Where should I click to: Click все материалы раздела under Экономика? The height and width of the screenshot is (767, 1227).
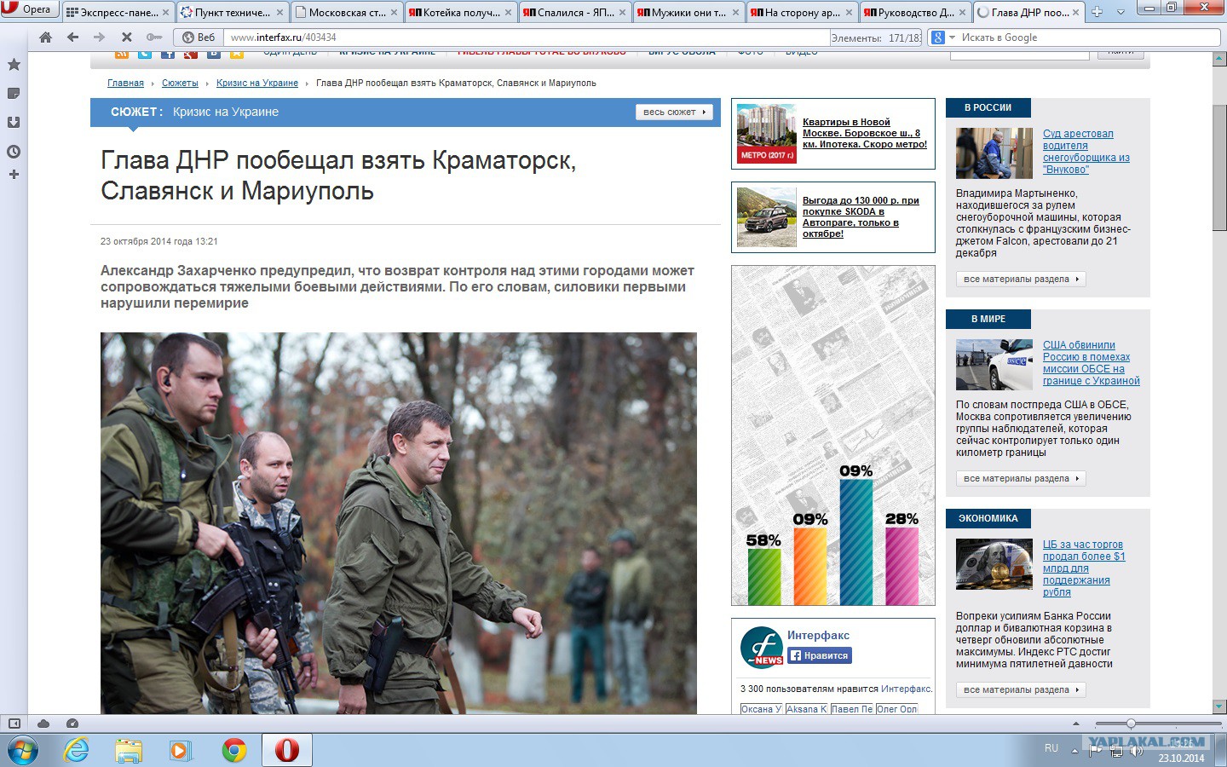[1021, 690]
